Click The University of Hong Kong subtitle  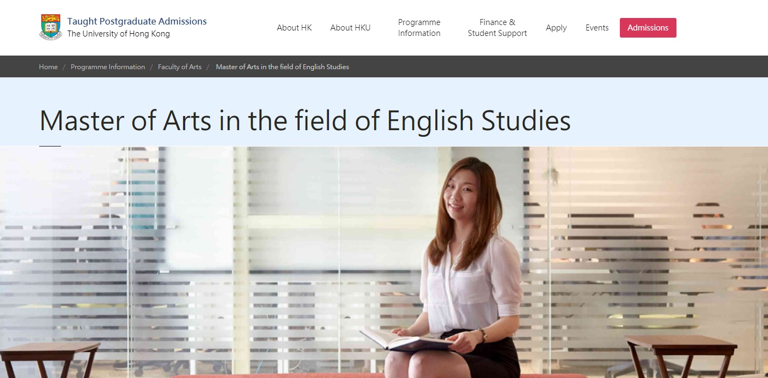pyautogui.click(x=118, y=34)
